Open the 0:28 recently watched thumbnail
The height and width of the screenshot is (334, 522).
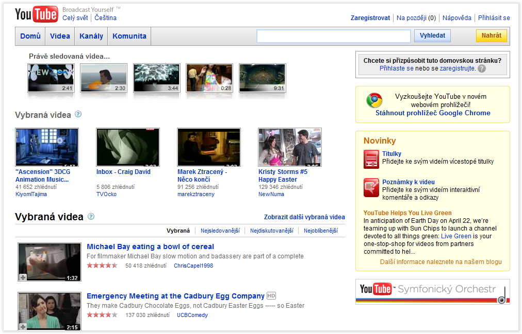[x=209, y=78]
